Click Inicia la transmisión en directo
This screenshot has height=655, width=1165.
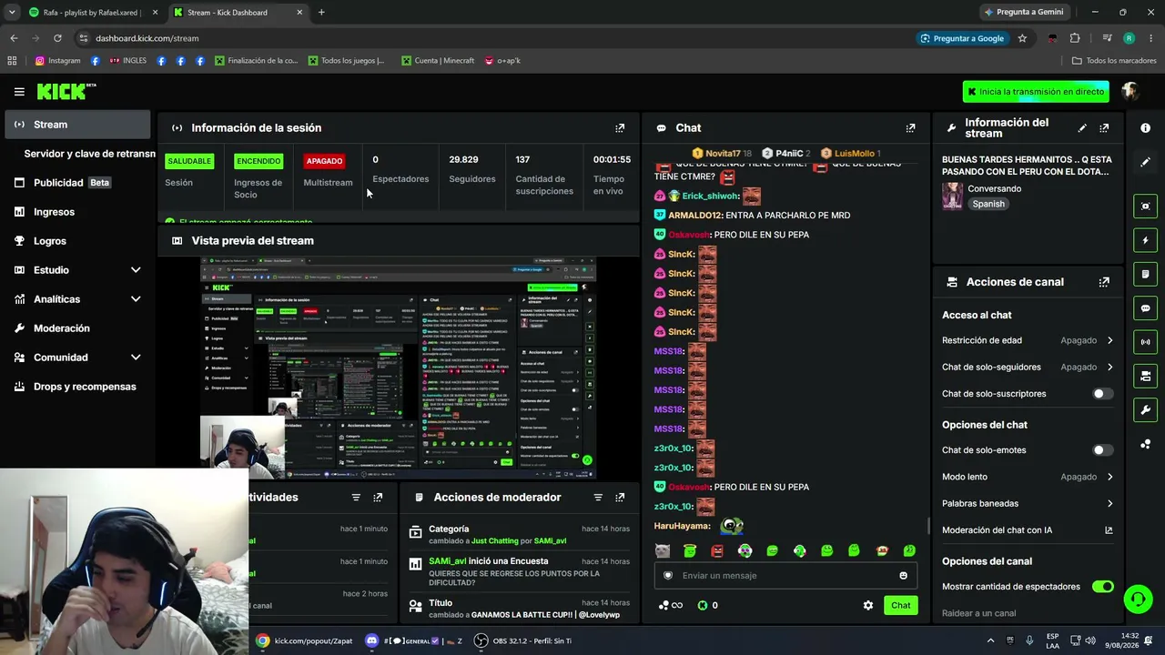1036,92
